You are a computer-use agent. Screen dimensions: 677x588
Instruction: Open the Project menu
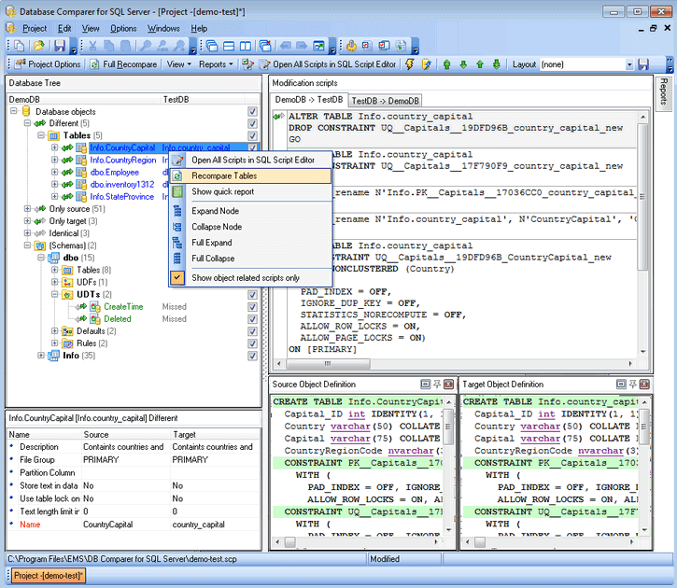35,29
